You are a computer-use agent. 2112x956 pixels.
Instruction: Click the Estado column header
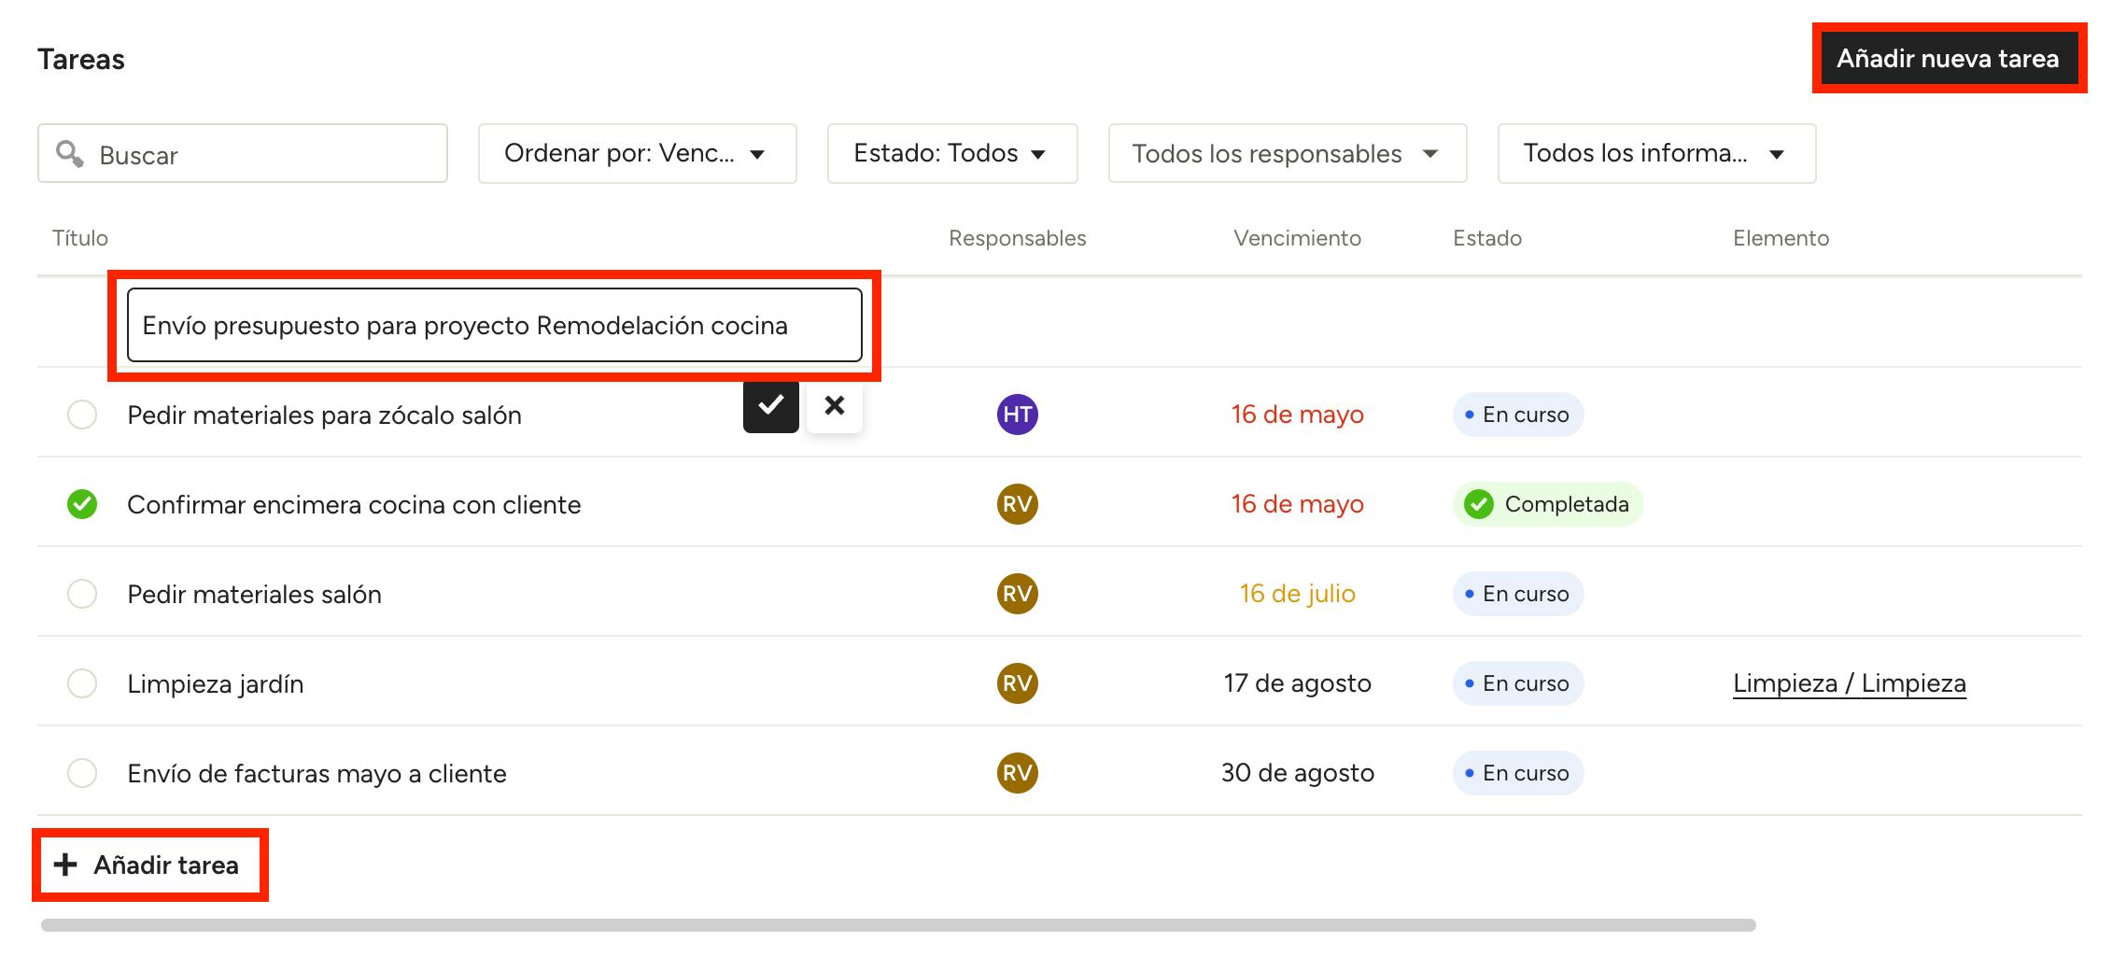1486,238
